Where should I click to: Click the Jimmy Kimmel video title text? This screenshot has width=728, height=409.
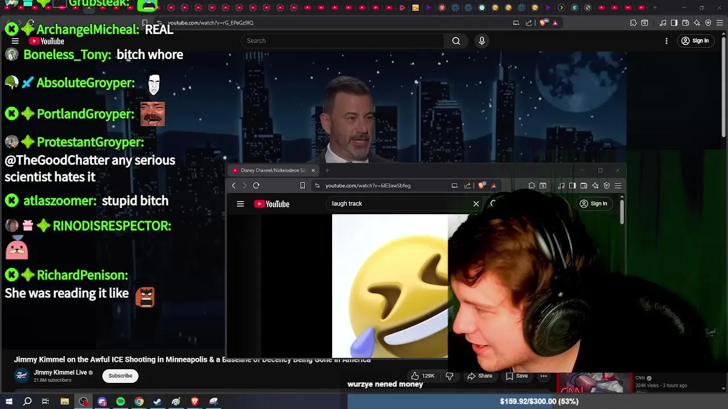click(x=192, y=360)
